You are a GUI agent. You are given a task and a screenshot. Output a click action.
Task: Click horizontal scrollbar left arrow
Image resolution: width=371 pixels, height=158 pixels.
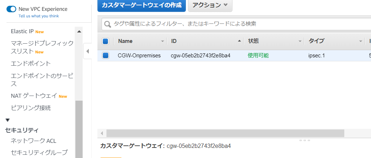point(102,133)
